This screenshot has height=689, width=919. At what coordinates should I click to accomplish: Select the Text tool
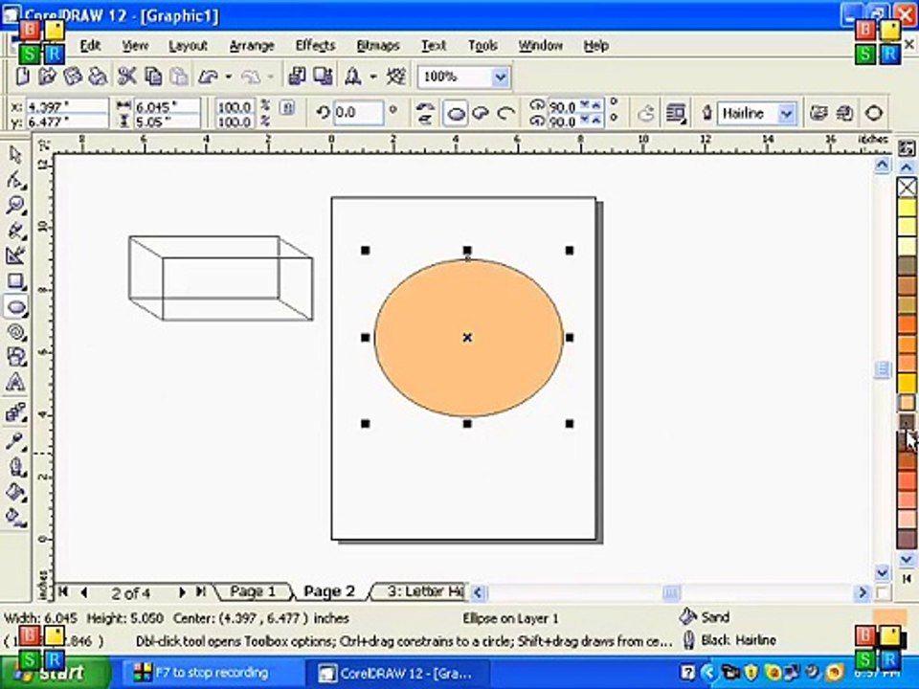(16, 382)
